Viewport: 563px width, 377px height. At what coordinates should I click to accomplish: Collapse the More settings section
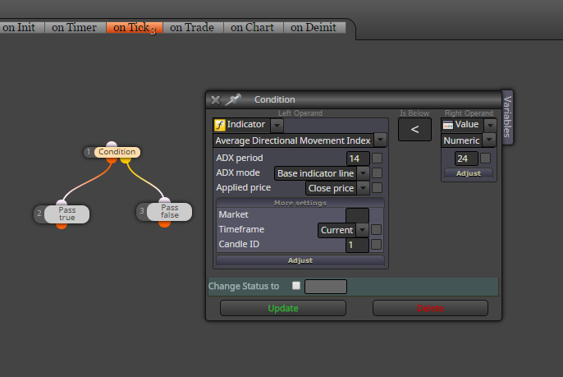[300, 203]
